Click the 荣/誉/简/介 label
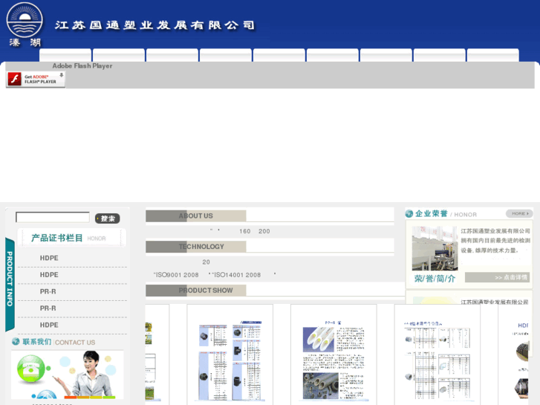540x405 pixels. tap(435, 278)
